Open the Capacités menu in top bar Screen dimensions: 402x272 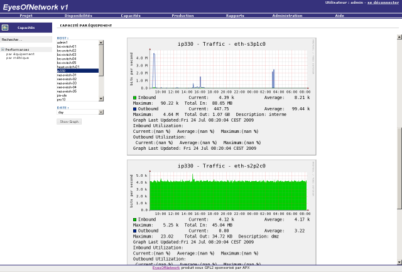pyautogui.click(x=131, y=16)
